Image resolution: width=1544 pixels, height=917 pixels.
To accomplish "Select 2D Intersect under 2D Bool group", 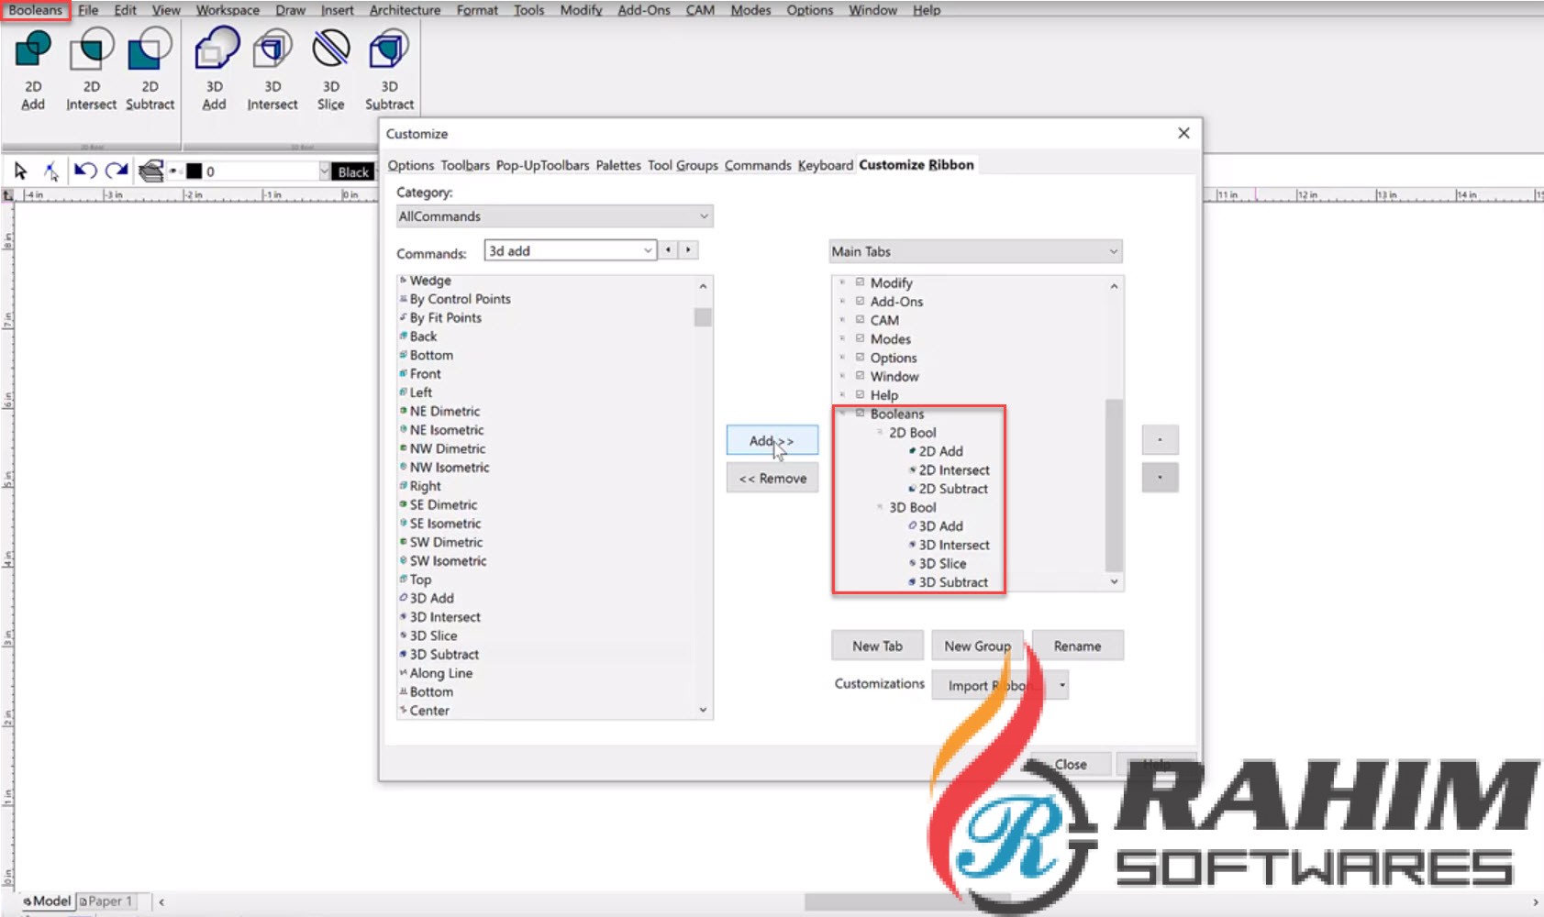I will [954, 470].
